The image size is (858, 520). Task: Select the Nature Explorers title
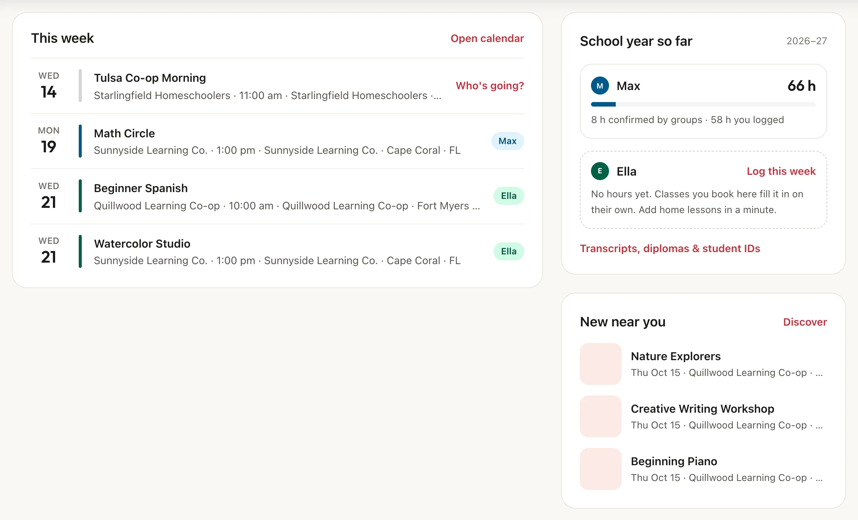coord(676,356)
